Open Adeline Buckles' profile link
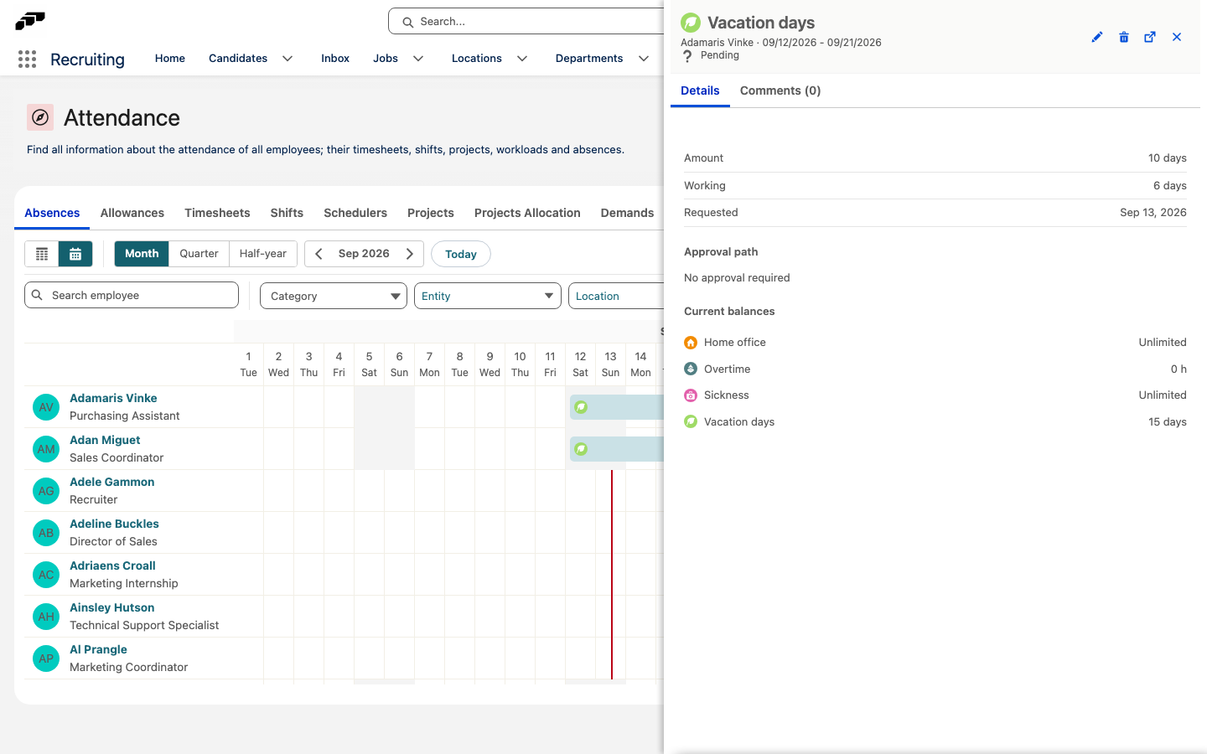The width and height of the screenshot is (1207, 754). pyautogui.click(x=114, y=524)
